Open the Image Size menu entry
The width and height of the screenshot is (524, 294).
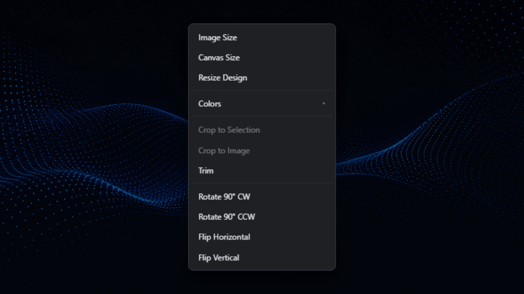coord(262,38)
